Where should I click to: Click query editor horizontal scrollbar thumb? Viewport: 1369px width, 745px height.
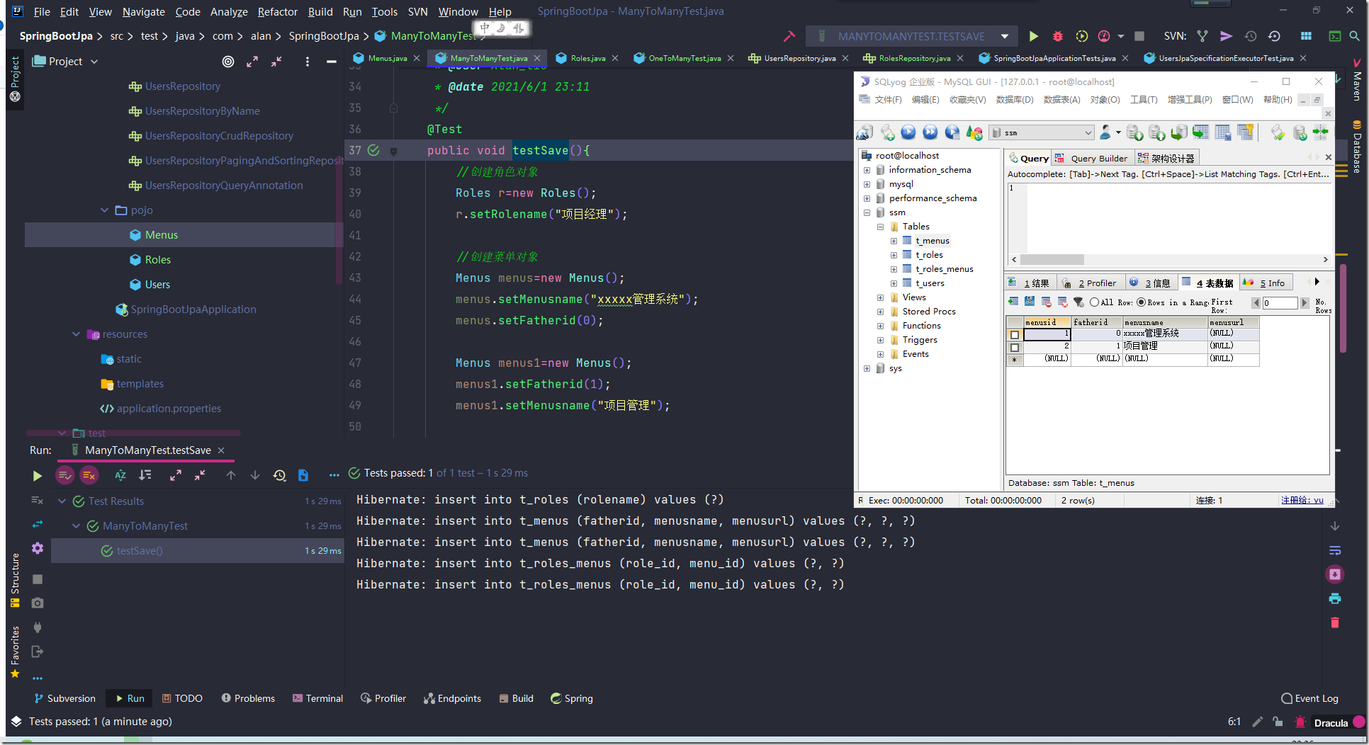tap(1052, 259)
